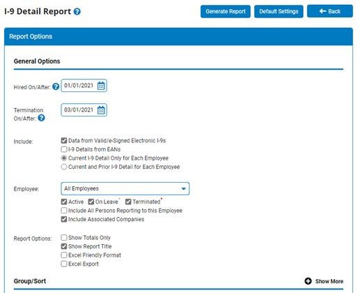Viewport: 358px width, 293px height.
Task: Select Current I-9 Detail Only radio button
Action: point(64,158)
